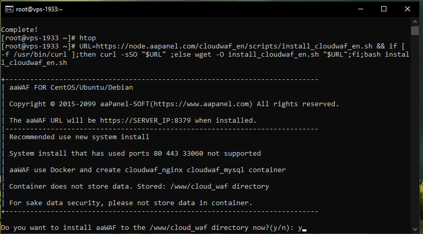Click the scrollbar down arrow
The height and width of the screenshot is (234, 423).
pos(417,229)
